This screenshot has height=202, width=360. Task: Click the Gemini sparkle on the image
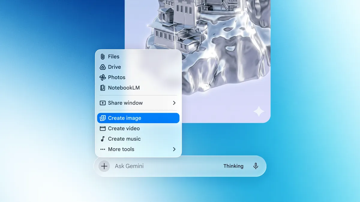(259, 112)
